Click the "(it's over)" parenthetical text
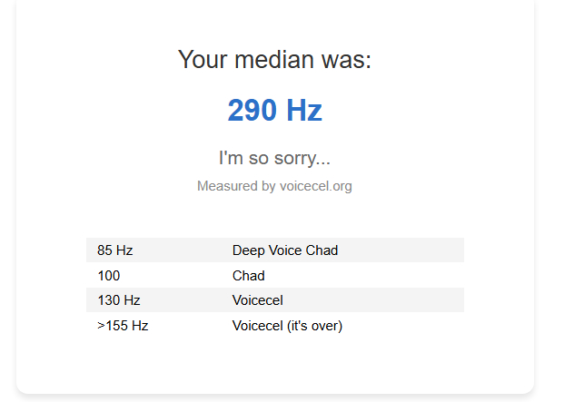 pyautogui.click(x=315, y=325)
